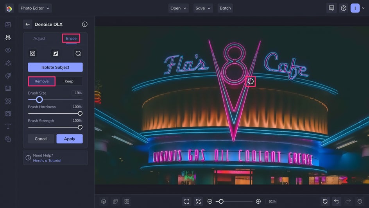This screenshot has height=208, width=369.
Task: Click the Brush Hardness 100% value field
Action: tap(77, 107)
